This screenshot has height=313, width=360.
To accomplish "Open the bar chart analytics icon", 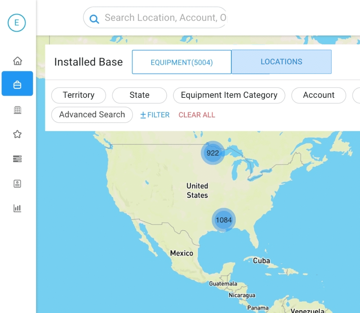I will [x=17, y=208].
